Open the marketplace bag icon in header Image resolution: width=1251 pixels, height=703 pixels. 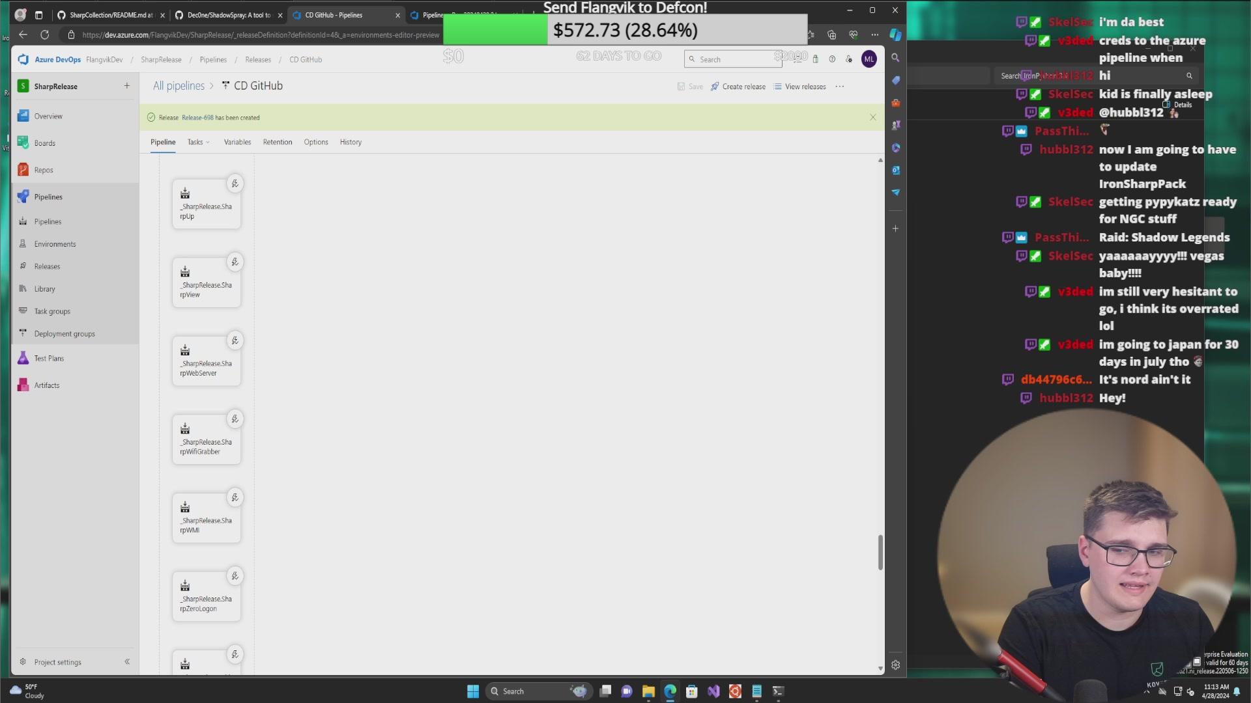(x=815, y=59)
